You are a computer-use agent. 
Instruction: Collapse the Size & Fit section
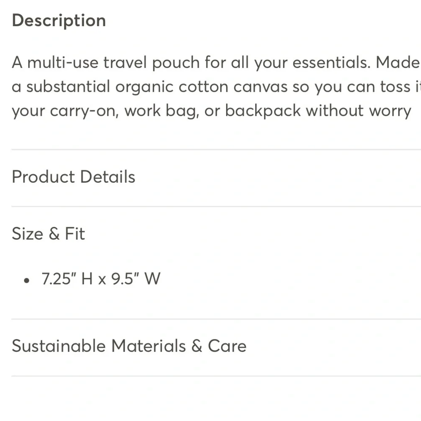point(216,234)
